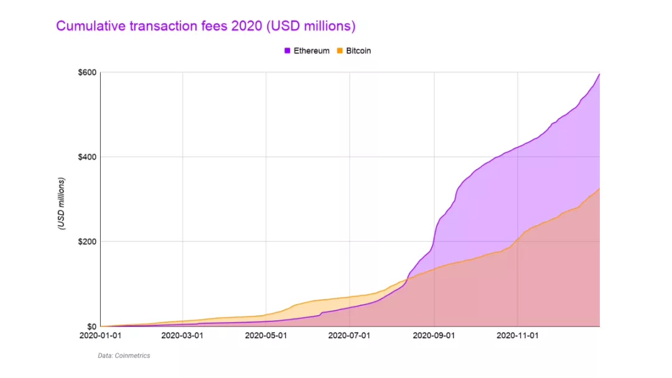Screen dimensions: 672x378
Task: Click the purple Ethereum legend swatch
Action: coord(287,50)
